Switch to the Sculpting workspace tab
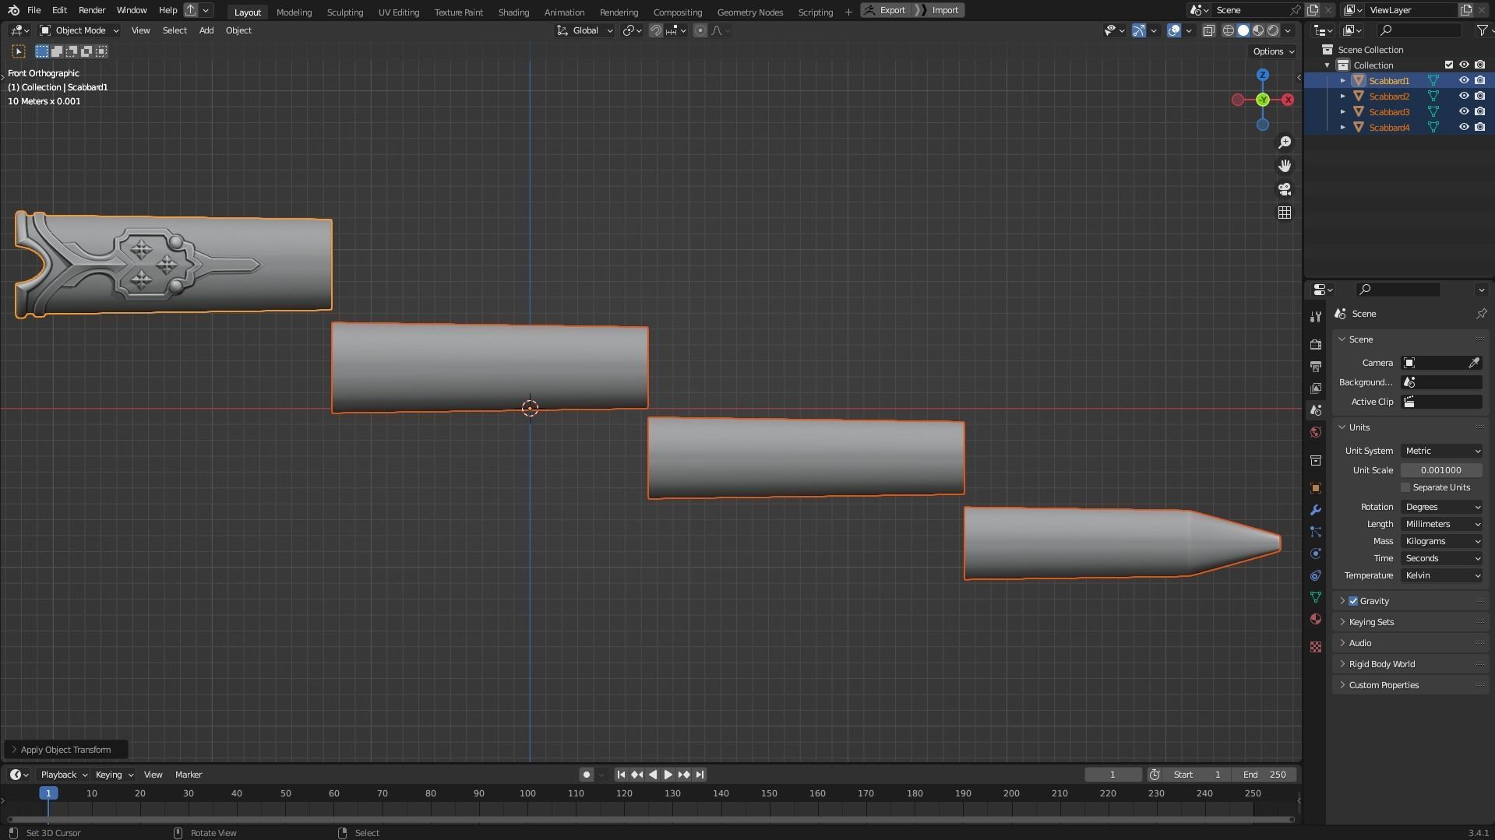 pos(344,12)
